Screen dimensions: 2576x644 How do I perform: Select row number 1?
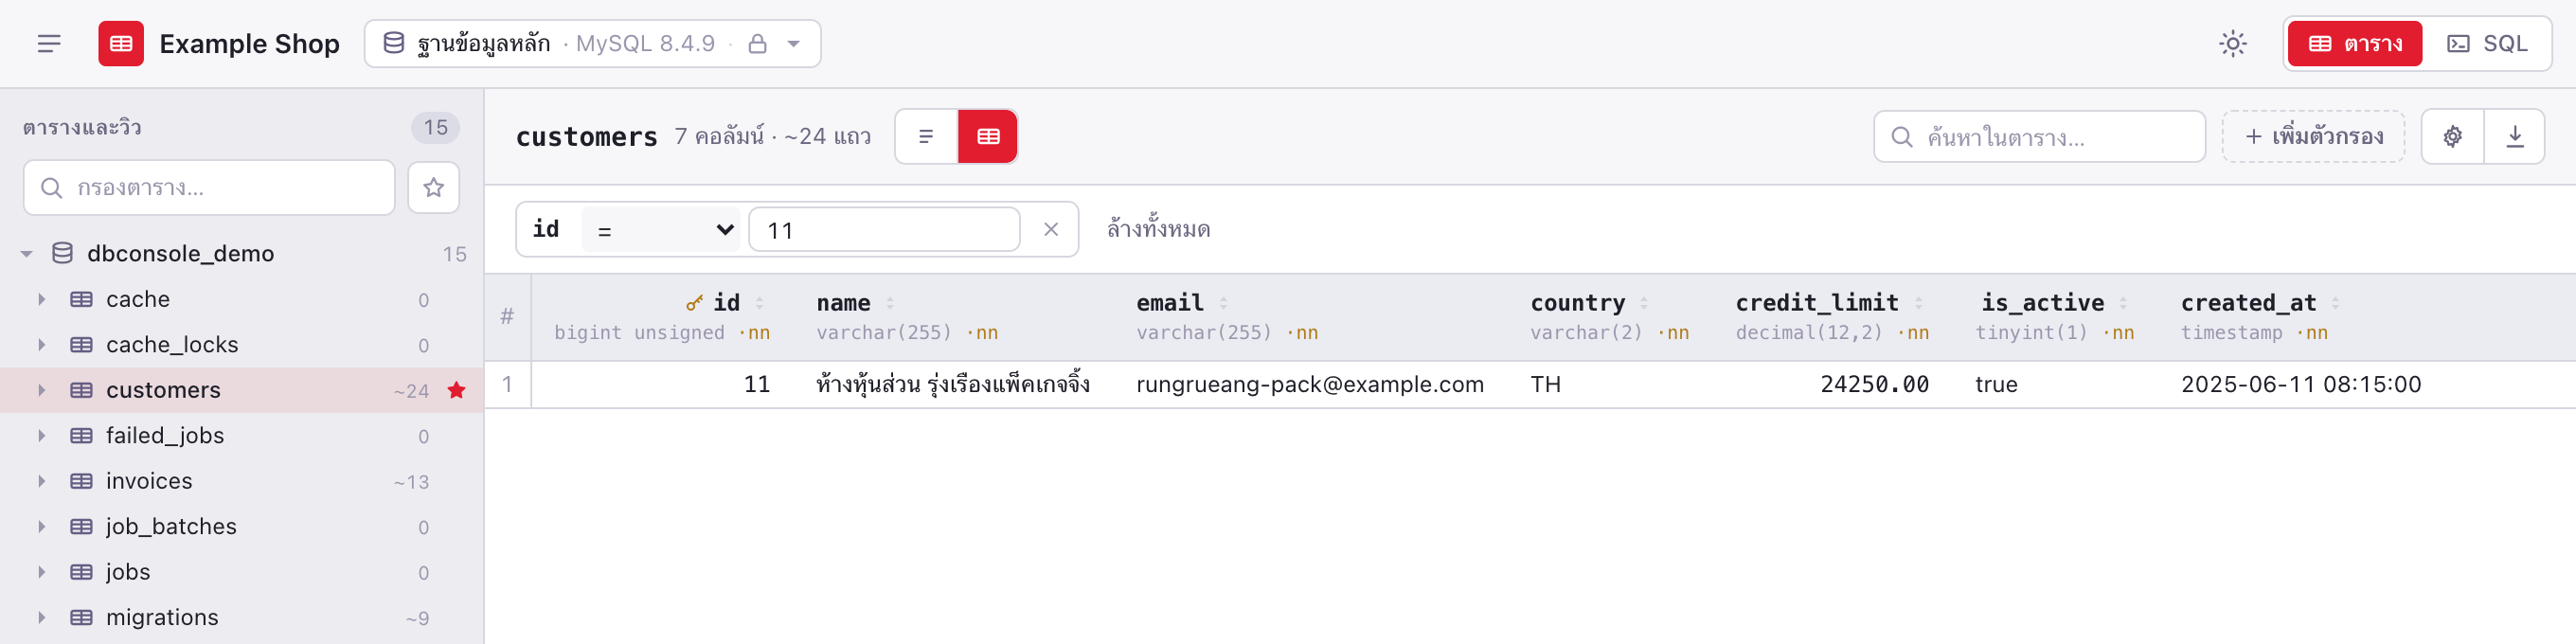coord(508,385)
